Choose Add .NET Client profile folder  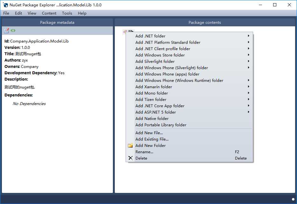coord(190,49)
